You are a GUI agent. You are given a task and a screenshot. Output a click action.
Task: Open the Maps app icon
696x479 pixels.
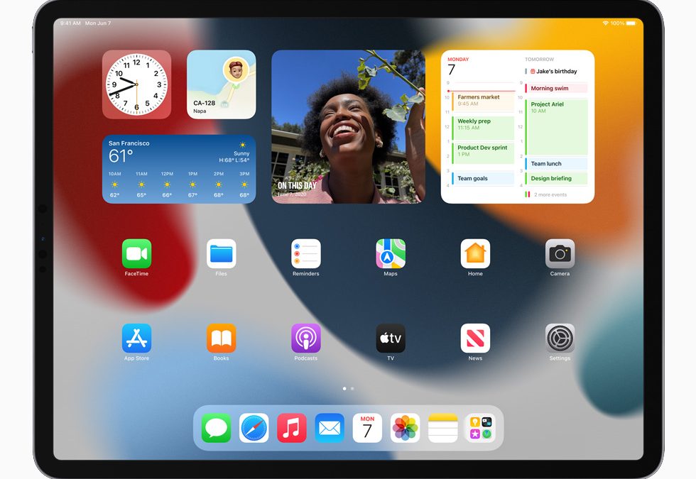click(x=391, y=253)
